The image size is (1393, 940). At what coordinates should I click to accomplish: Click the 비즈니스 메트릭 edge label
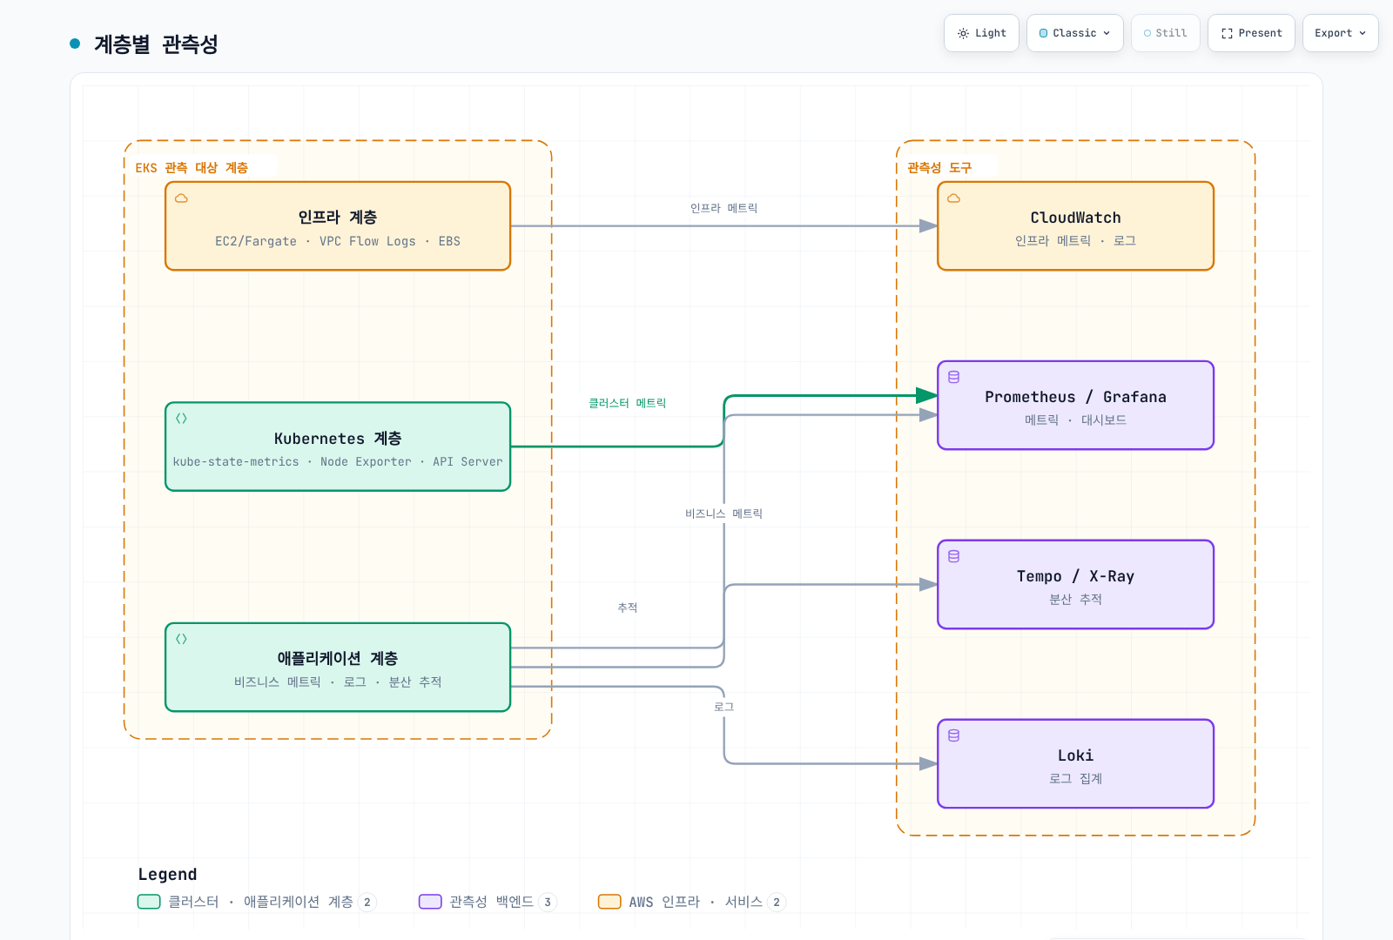click(x=723, y=514)
